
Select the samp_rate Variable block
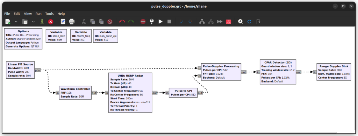click(56, 36)
